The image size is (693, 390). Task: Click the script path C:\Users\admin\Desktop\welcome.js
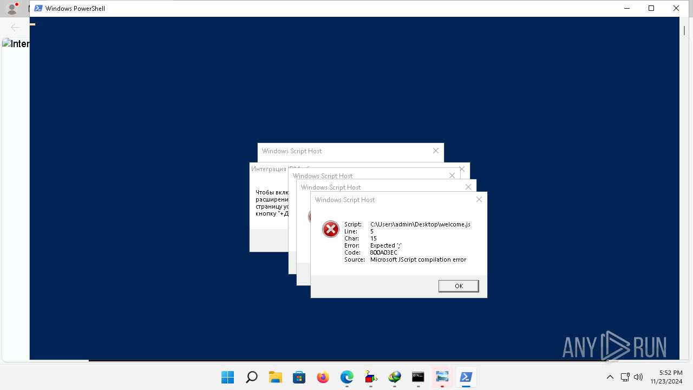[x=420, y=224]
